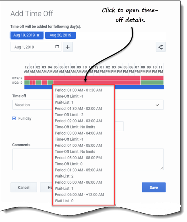This screenshot has height=222, width=187.
Task: Select the Aug 20, 2019 date chip
Action: click(60, 35)
